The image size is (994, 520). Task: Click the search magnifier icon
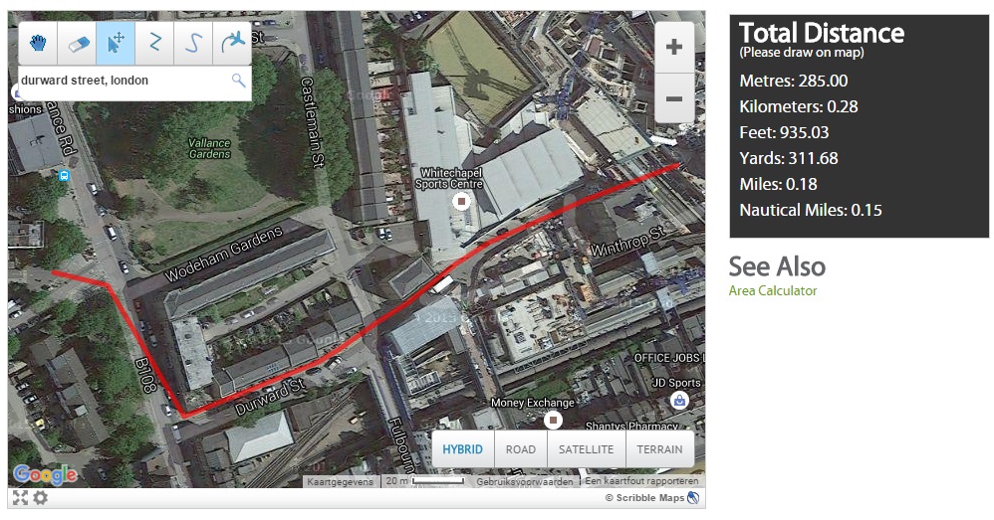[x=238, y=81]
